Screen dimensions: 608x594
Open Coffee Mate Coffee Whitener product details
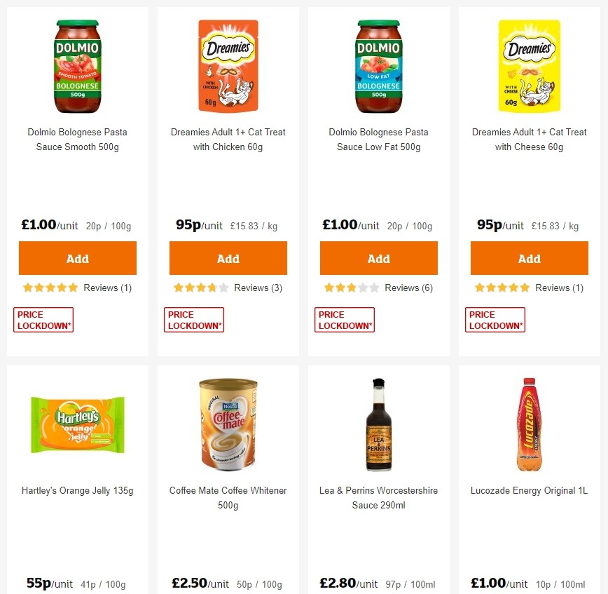(x=228, y=497)
